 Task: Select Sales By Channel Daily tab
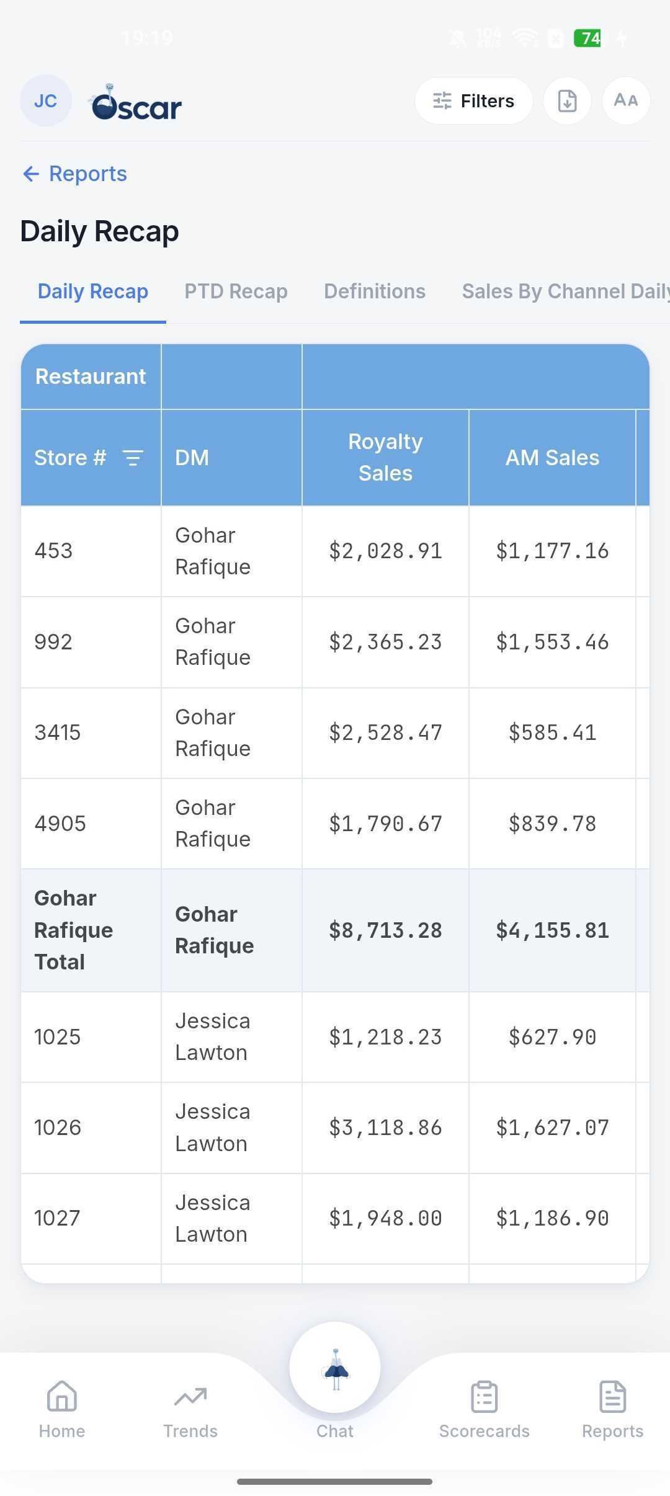tap(566, 291)
